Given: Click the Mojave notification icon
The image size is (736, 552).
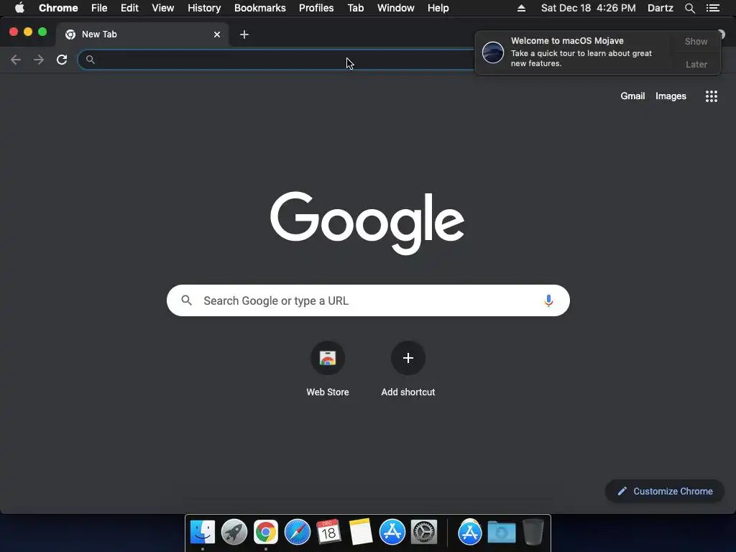Looking at the screenshot, I should point(492,52).
